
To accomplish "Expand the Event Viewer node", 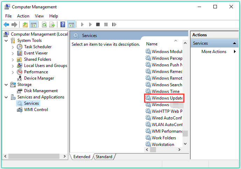I will pyautogui.click(x=13, y=53).
